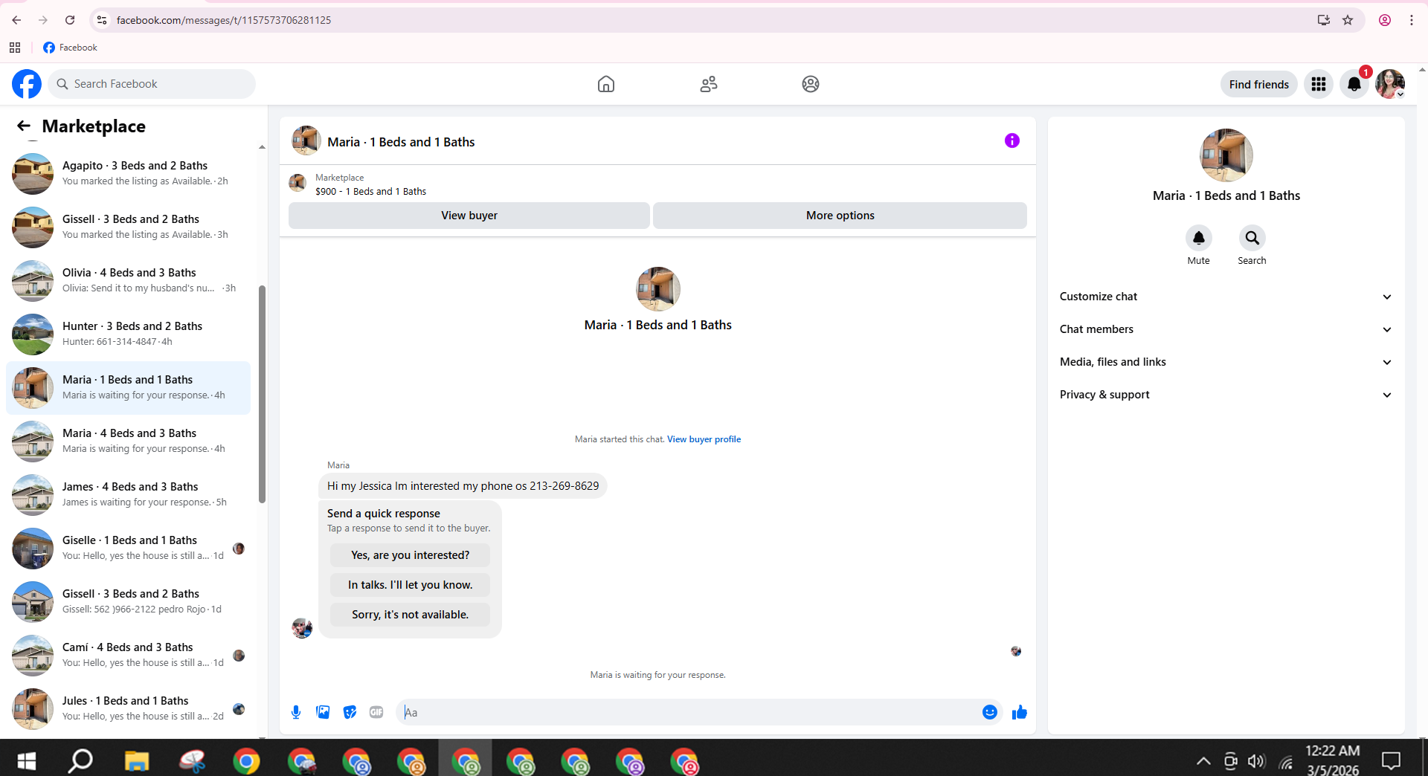Screen dimensions: 1428x776
Task: Open the Notifications bell
Action: pos(1354,84)
